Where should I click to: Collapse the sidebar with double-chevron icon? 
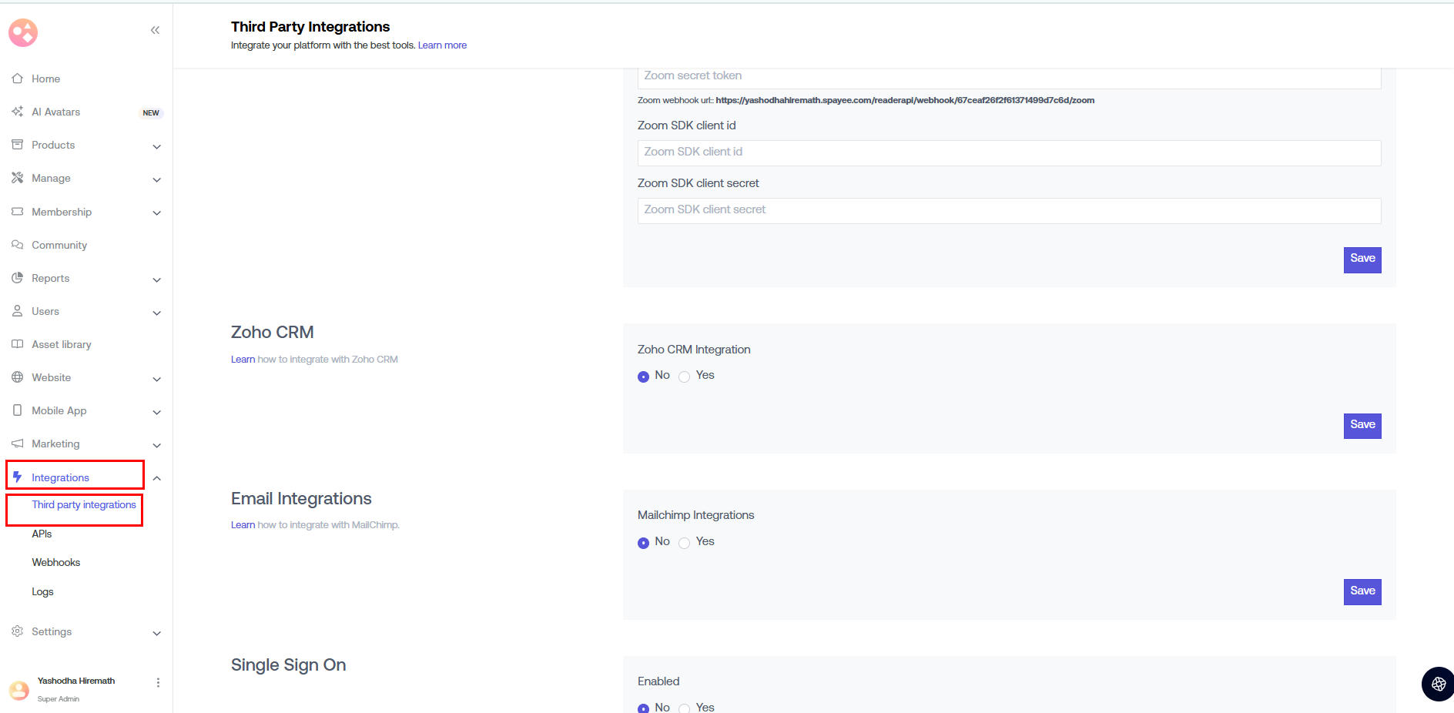tap(155, 30)
